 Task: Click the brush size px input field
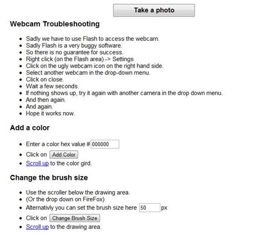[x=149, y=208]
